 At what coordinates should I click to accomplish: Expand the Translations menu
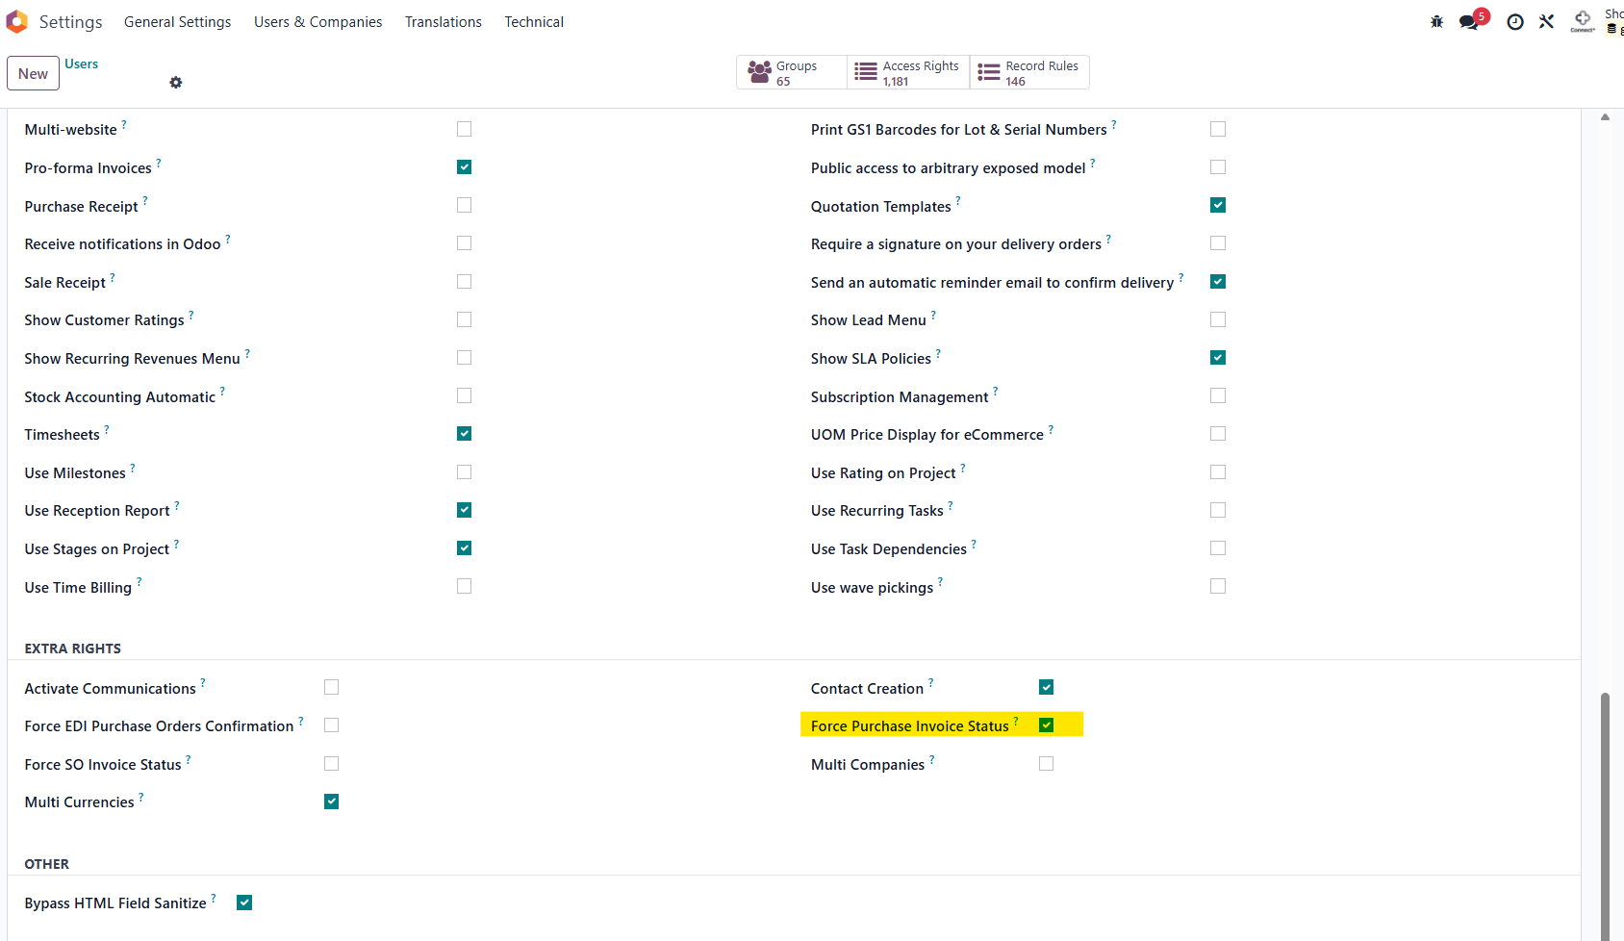443,22
